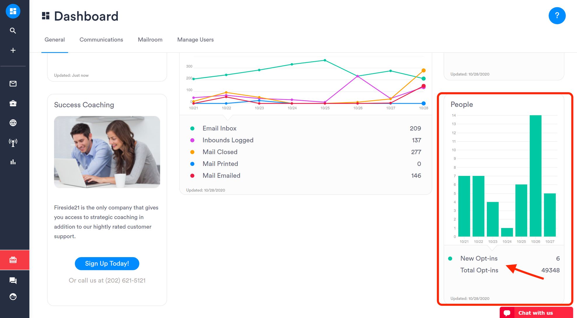Screen dimensions: 577x318
Task: Open the blue question mark help button
Action: (557, 15)
